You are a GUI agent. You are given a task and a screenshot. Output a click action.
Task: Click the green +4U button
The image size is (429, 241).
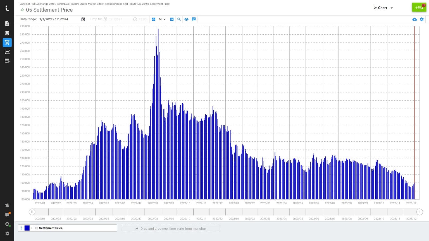419,8
